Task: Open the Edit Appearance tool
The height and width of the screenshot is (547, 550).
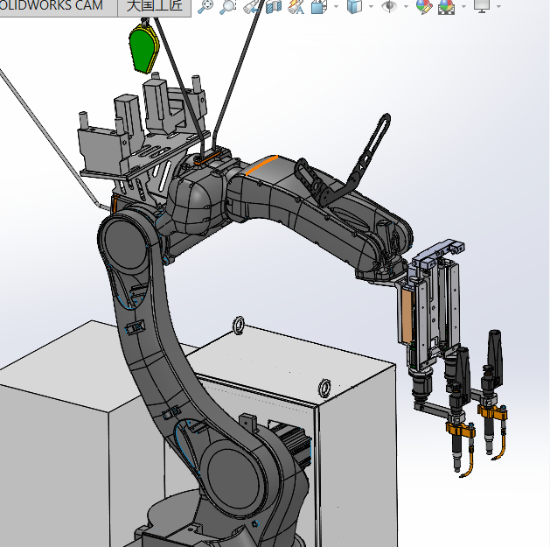Action: coord(424,6)
